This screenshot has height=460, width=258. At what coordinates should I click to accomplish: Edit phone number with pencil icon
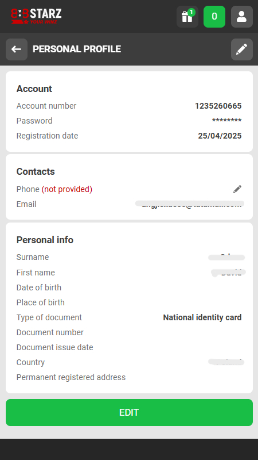click(x=237, y=189)
